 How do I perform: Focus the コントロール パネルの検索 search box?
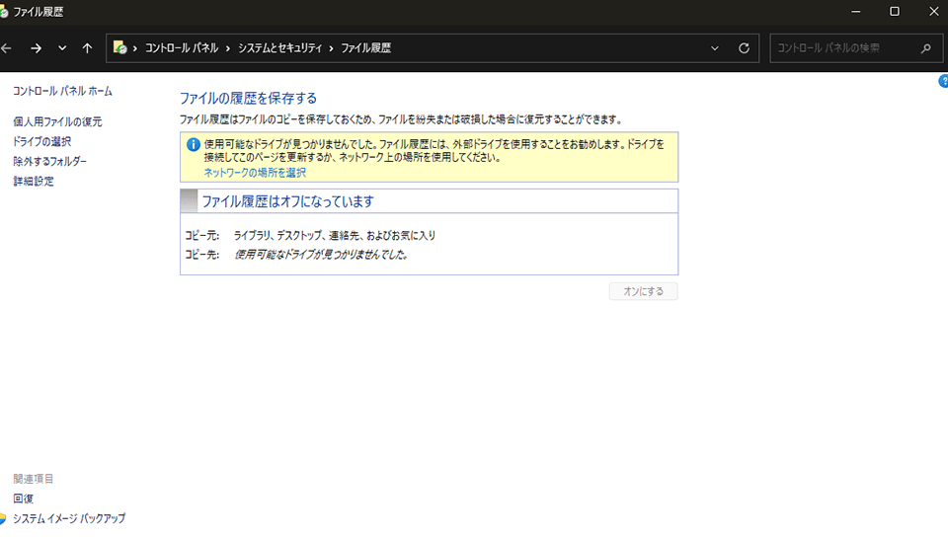pyautogui.click(x=856, y=48)
